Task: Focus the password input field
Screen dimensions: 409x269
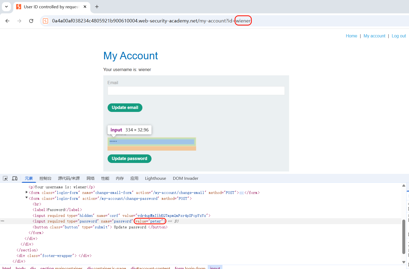Action: click(x=152, y=142)
